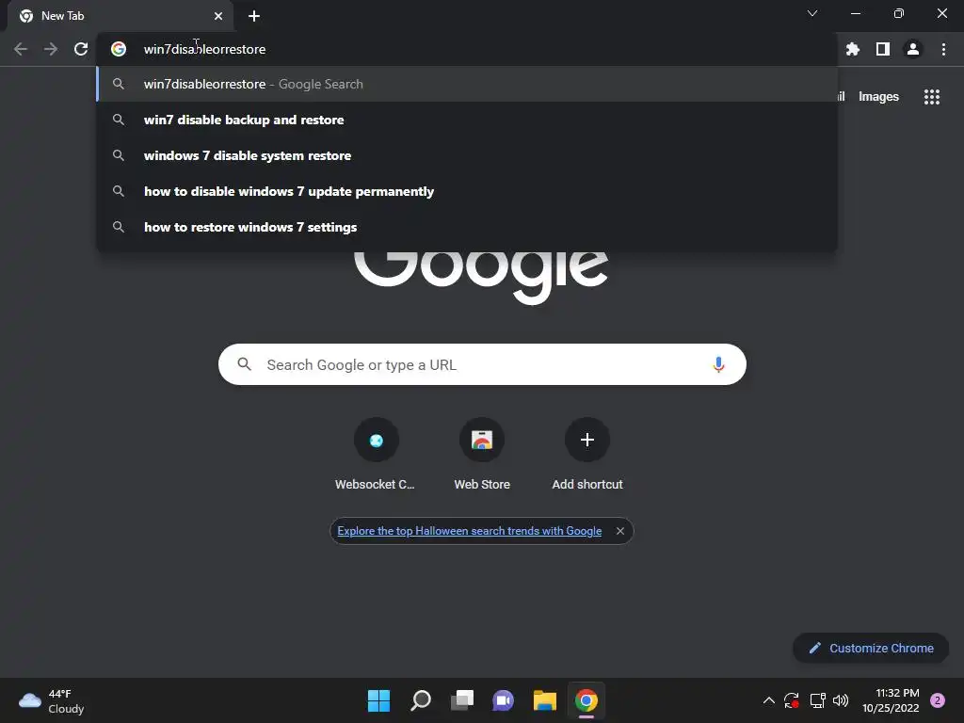Image resolution: width=964 pixels, height=723 pixels.
Task: Click the Google icon in the address bar
Action: coord(119,49)
